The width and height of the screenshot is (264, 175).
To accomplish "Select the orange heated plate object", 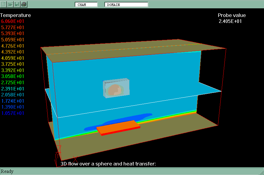I will 118,127.
